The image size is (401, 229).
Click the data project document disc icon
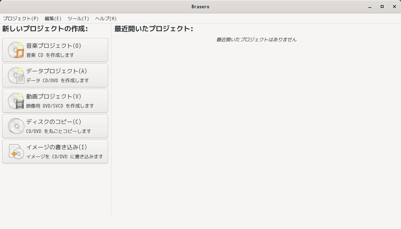15,75
